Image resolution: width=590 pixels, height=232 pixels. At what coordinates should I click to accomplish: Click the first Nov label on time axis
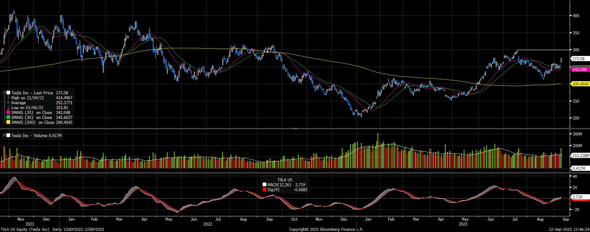[21, 219]
